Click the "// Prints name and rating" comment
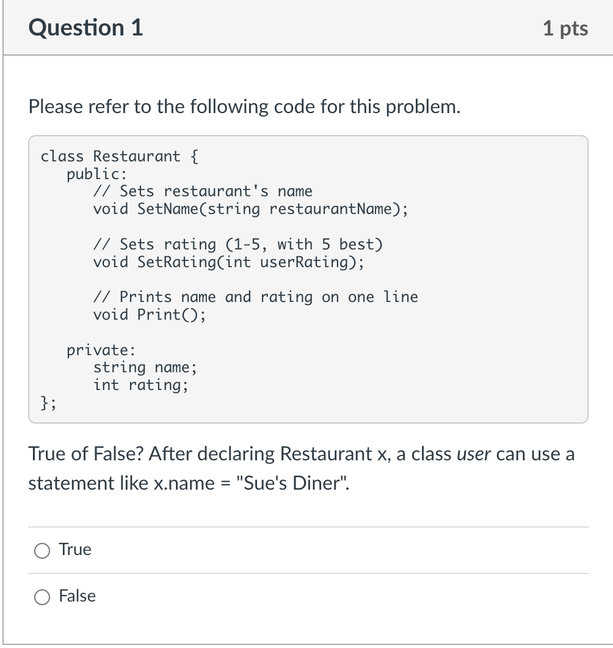The width and height of the screenshot is (613, 648). [255, 297]
